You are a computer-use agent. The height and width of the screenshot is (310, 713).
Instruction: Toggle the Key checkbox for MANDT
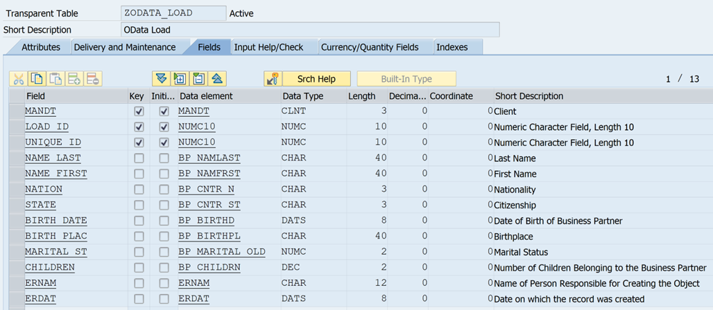click(139, 111)
